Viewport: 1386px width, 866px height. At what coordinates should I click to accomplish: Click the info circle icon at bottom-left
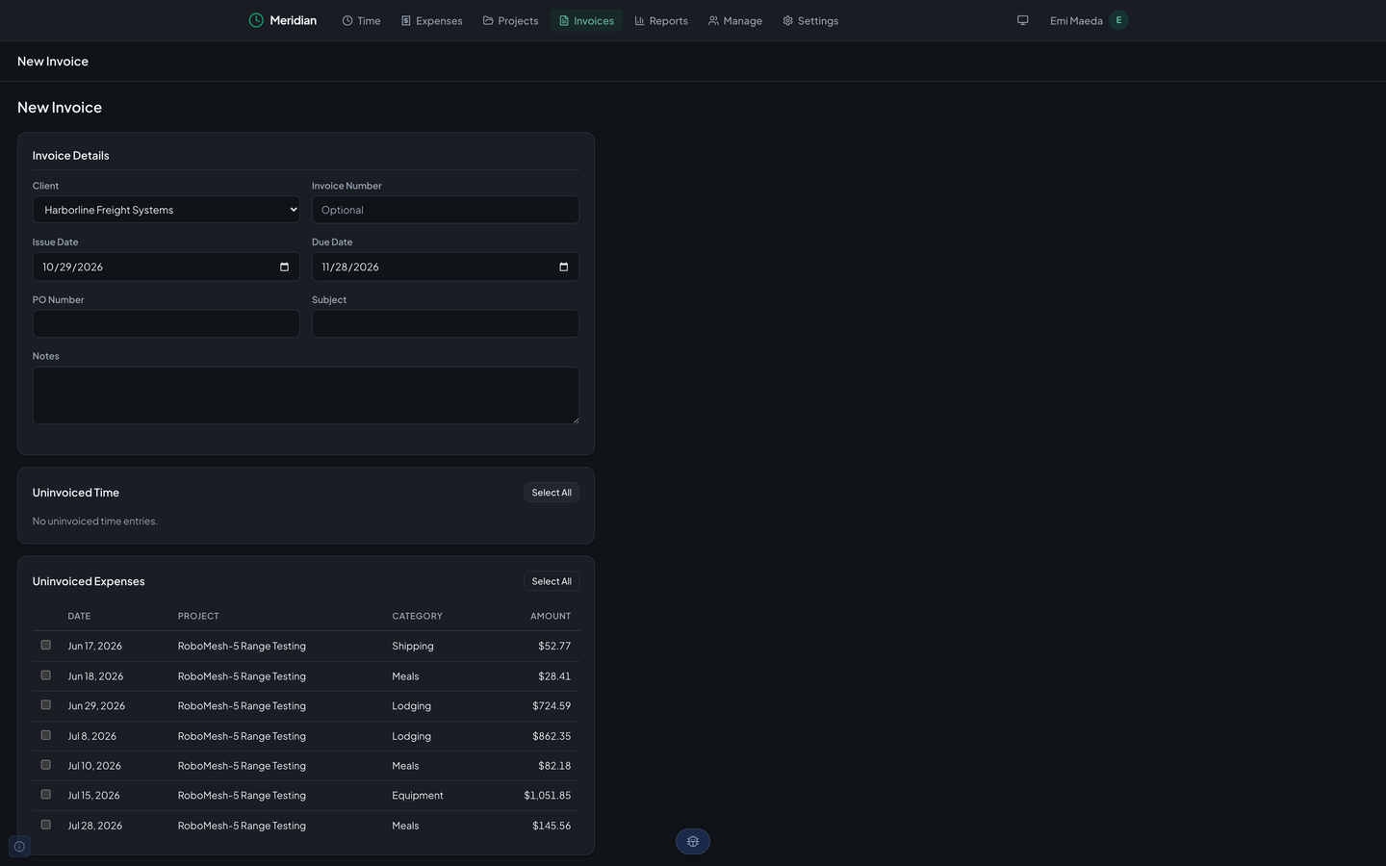[x=19, y=847]
